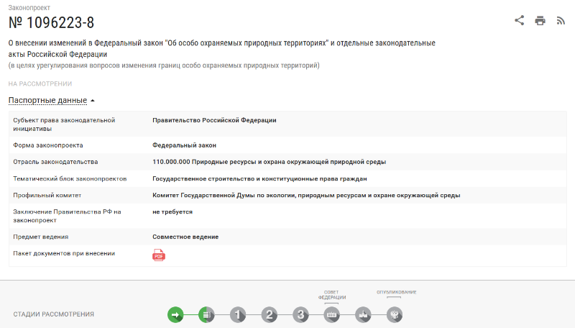Click the Предмет ведения label
Image resolution: width=575 pixels, height=328 pixels.
coord(41,237)
